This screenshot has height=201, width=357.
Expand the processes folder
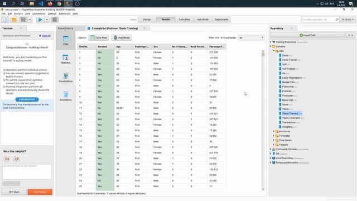coord(274,131)
